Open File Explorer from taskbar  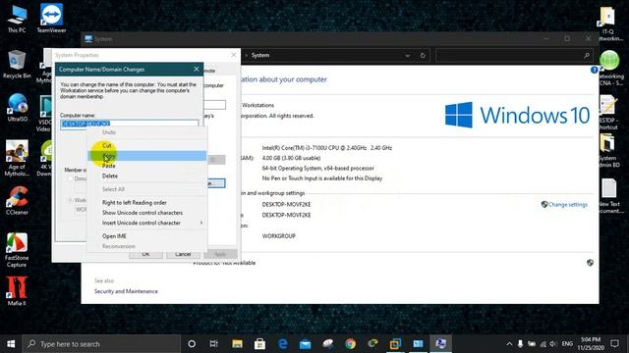237,344
